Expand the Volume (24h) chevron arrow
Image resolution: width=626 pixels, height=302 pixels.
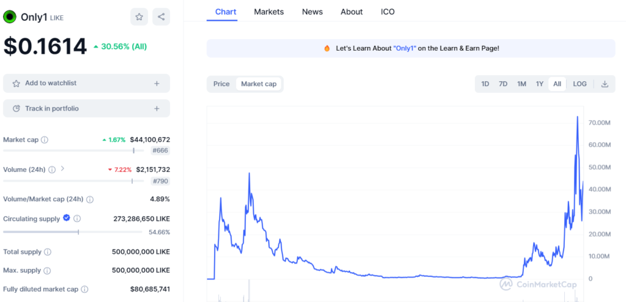pos(62,169)
